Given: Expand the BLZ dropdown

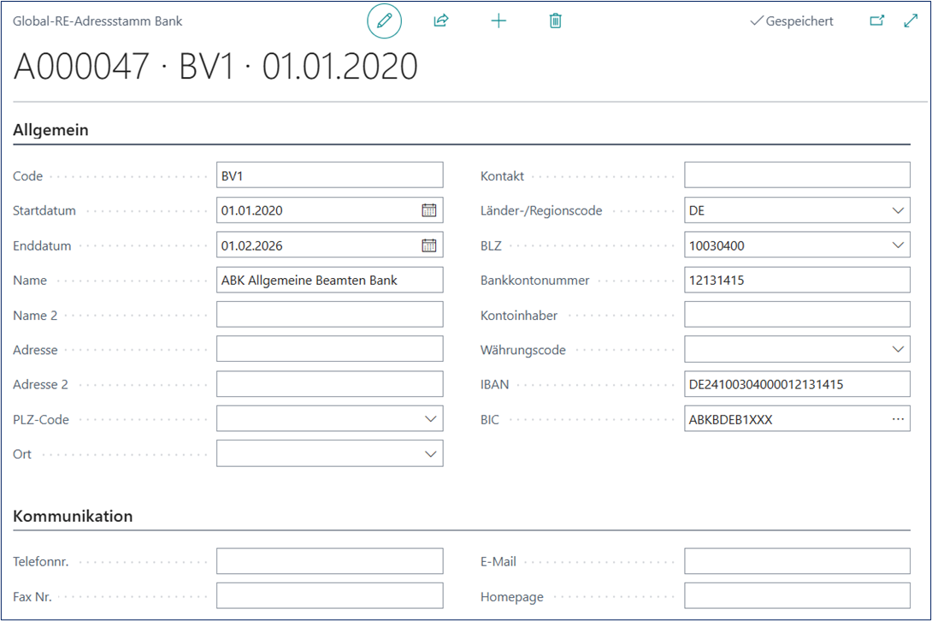Looking at the screenshot, I should pyautogui.click(x=898, y=245).
